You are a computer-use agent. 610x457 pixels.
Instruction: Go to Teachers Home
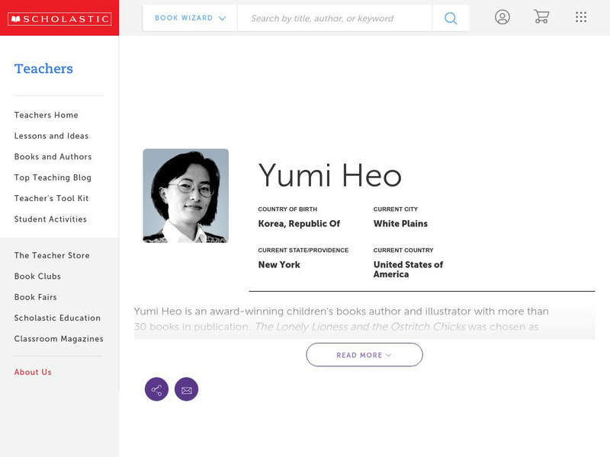tap(46, 115)
